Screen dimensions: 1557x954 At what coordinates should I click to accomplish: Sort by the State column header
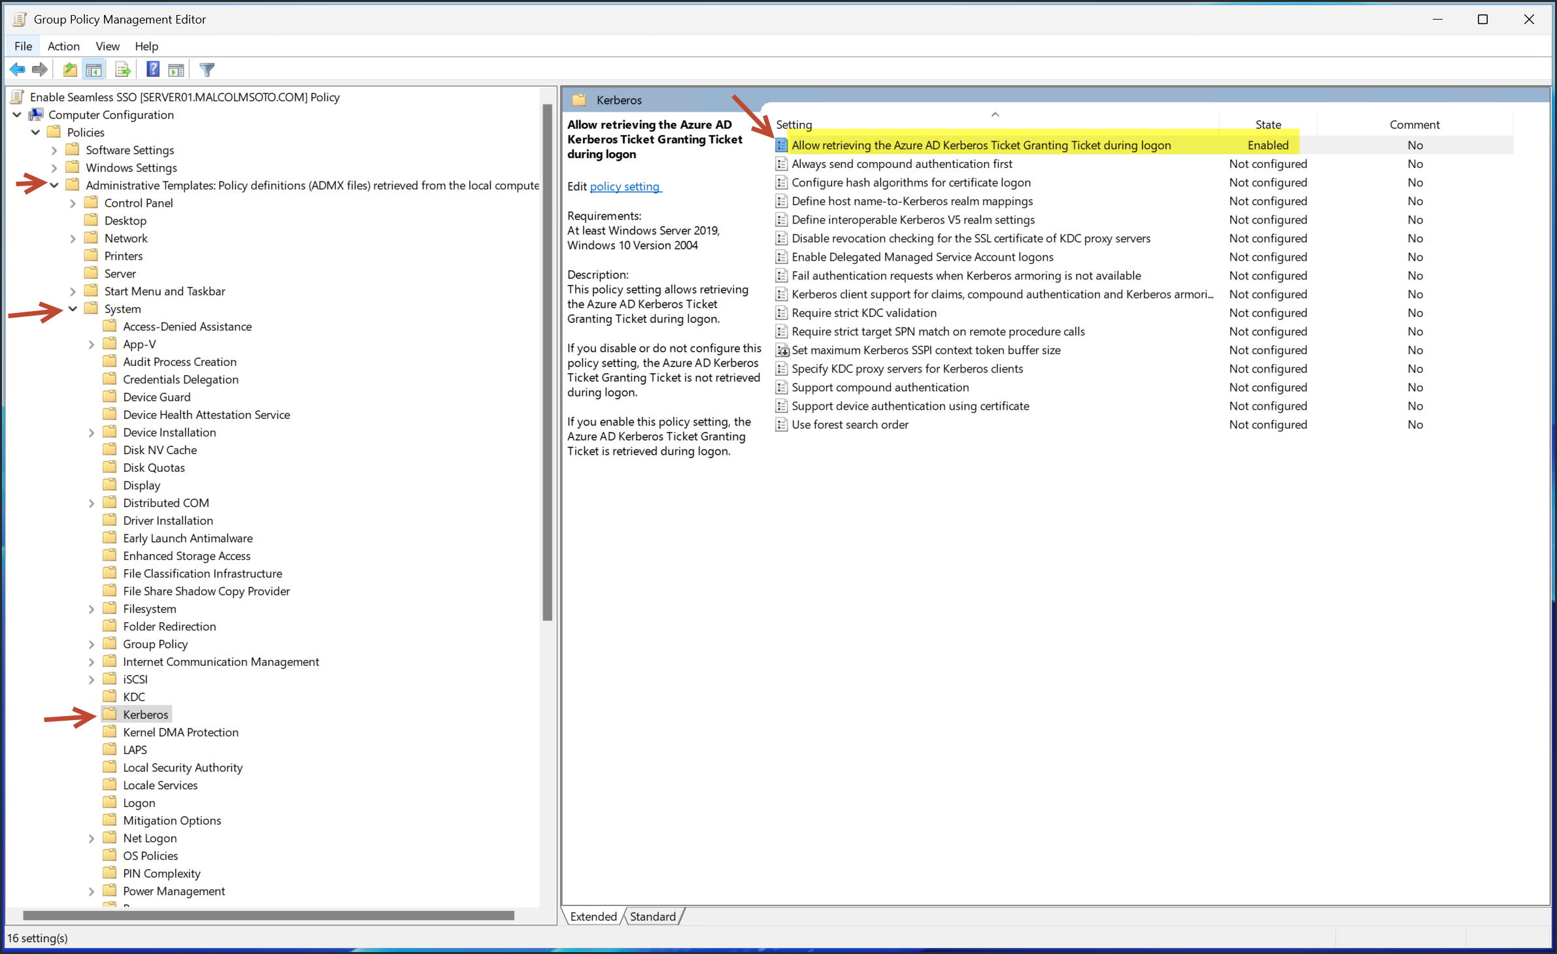(x=1267, y=125)
